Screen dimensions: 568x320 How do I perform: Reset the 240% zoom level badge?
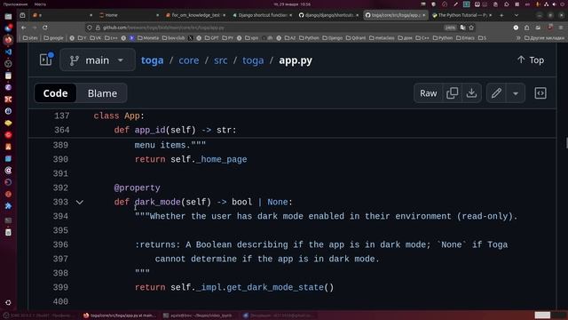450,28
